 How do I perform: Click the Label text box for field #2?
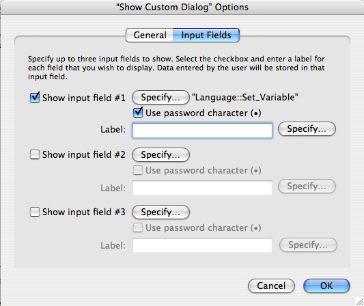point(202,188)
